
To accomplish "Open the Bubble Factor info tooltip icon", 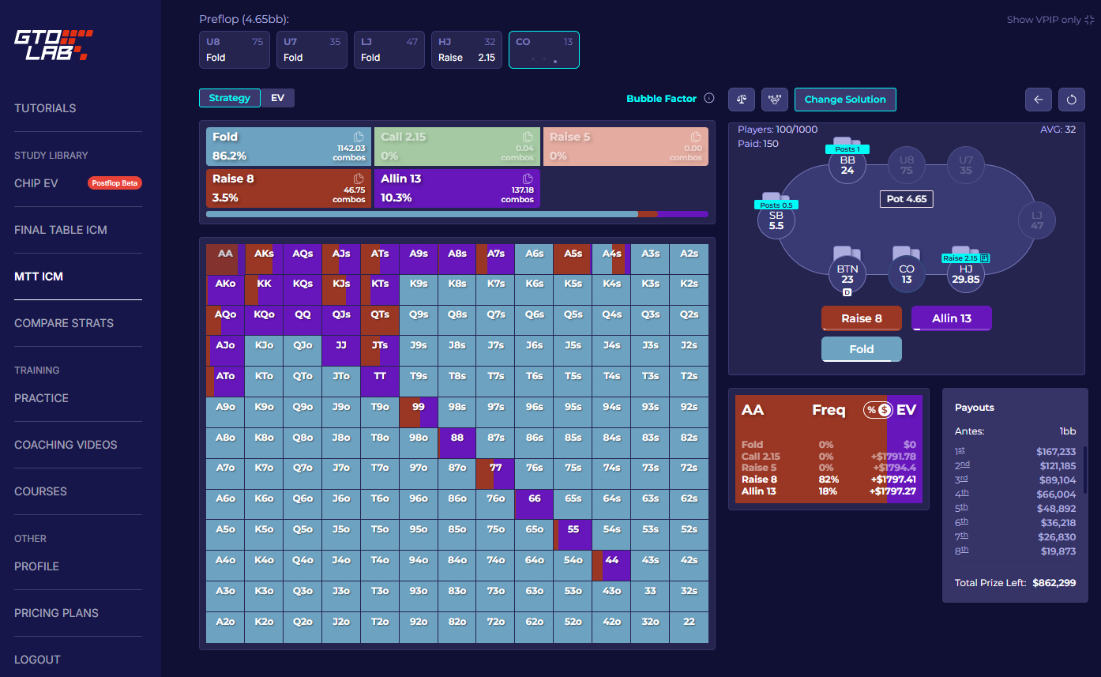I will click(710, 99).
